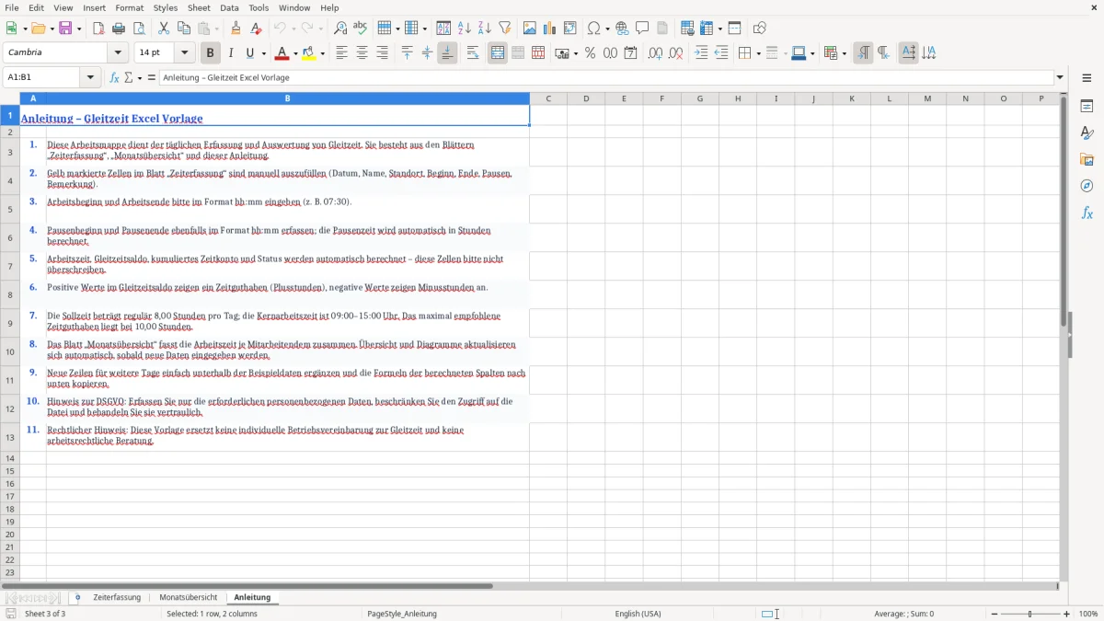Open the 14 pt font size dropdown
1104x621 pixels.
(184, 53)
